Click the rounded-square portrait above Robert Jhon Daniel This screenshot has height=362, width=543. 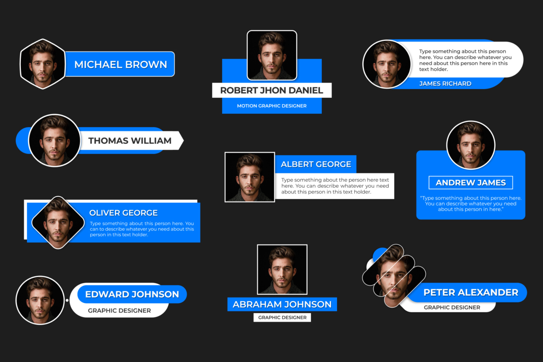[x=272, y=55]
